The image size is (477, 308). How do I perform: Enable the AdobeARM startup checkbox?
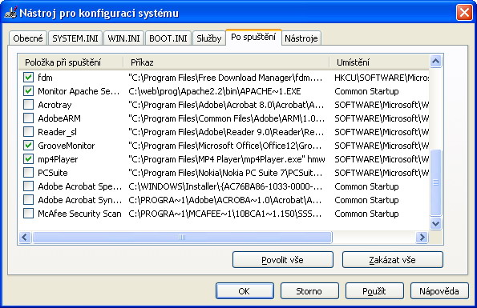pyautogui.click(x=28, y=118)
